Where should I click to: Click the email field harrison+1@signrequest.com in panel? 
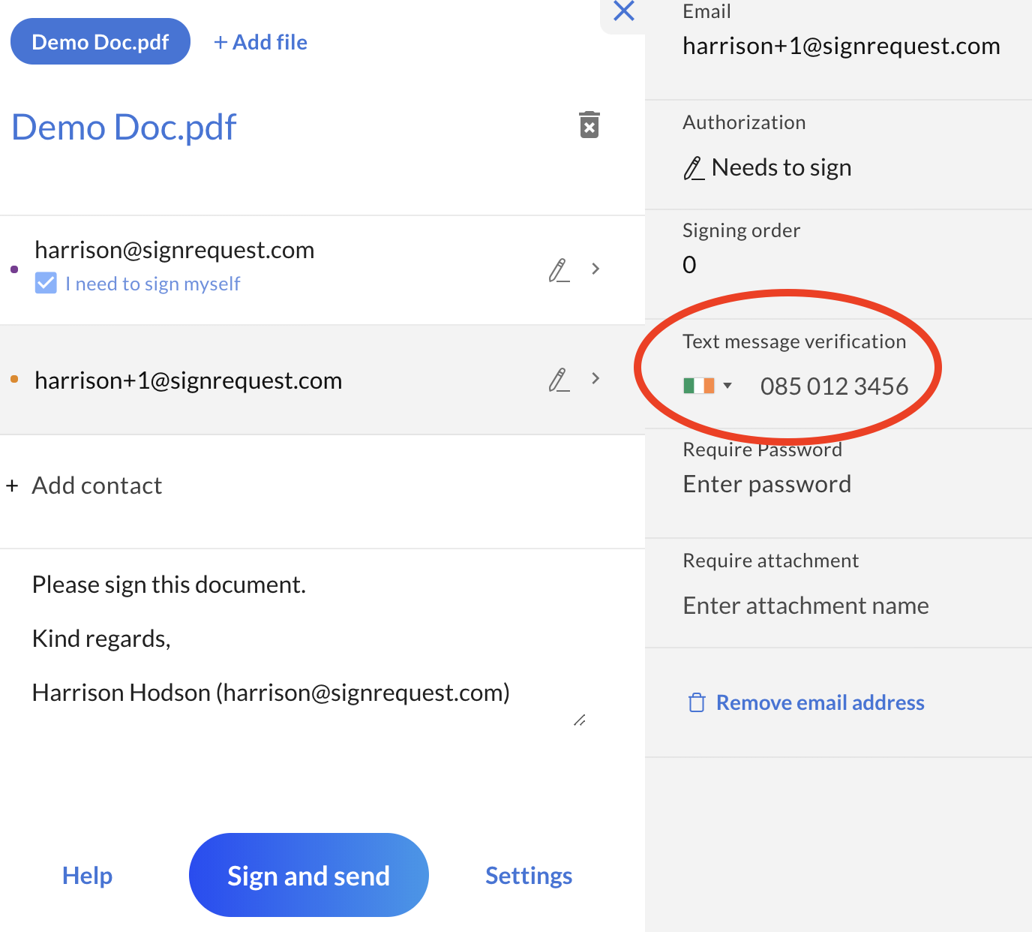841,46
